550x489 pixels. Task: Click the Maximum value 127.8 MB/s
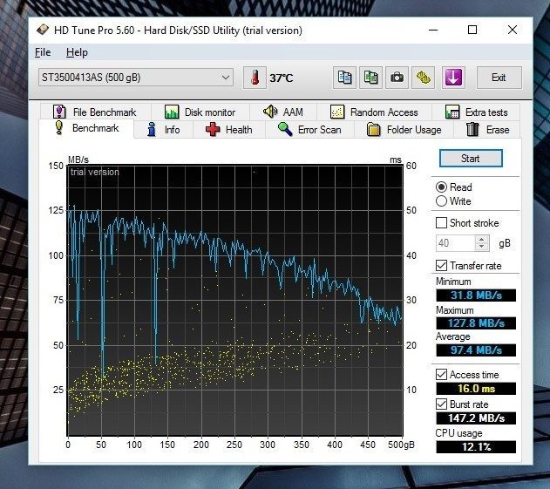point(476,323)
